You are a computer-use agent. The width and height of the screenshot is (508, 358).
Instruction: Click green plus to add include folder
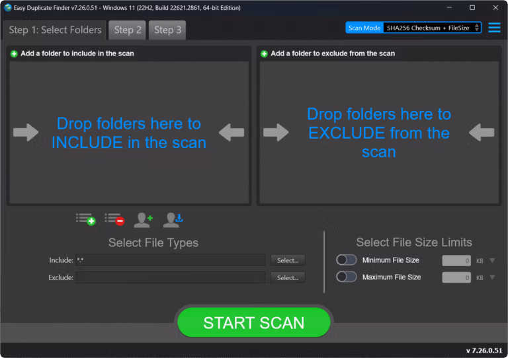coord(14,54)
